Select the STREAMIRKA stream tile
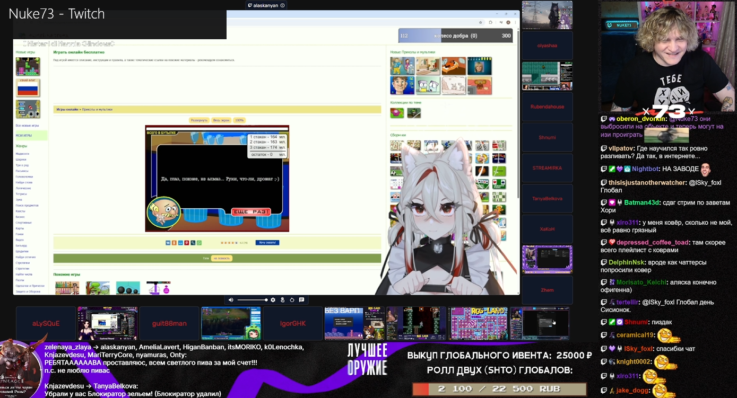The image size is (737, 398). click(x=547, y=168)
